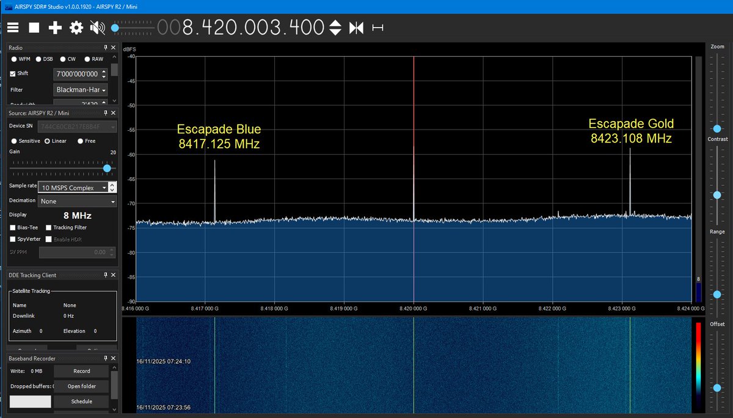The width and height of the screenshot is (733, 418).
Task: Click the snap-step icon at toolbar's right end
Action: click(377, 27)
